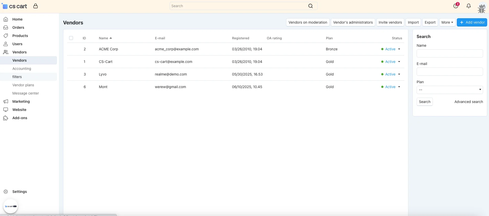Open the icon with red badge 2
The width and height of the screenshot is (489, 216).
456,6
